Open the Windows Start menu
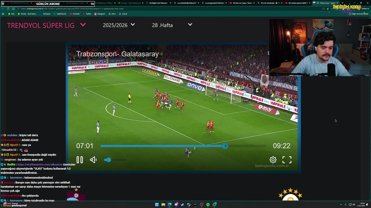The image size is (371, 208). 157,205
